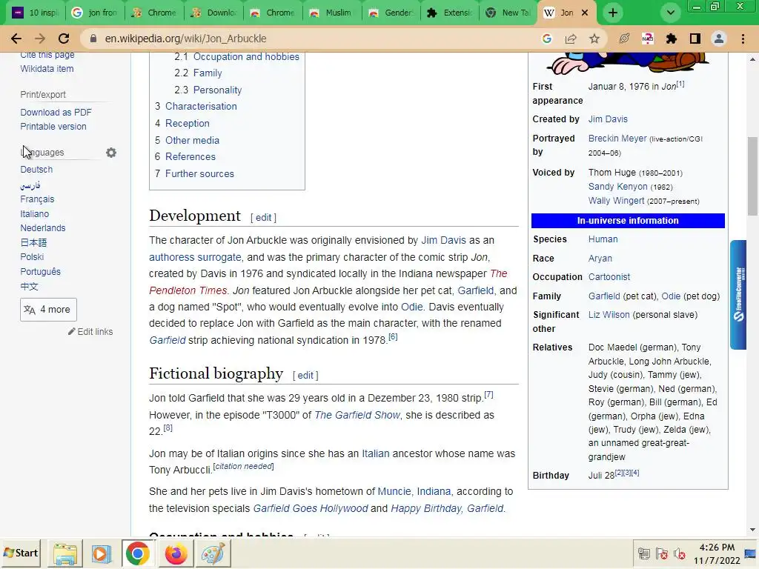Image resolution: width=759 pixels, height=569 pixels.
Task: Open the Breckin Meyer link
Action: coord(617,139)
